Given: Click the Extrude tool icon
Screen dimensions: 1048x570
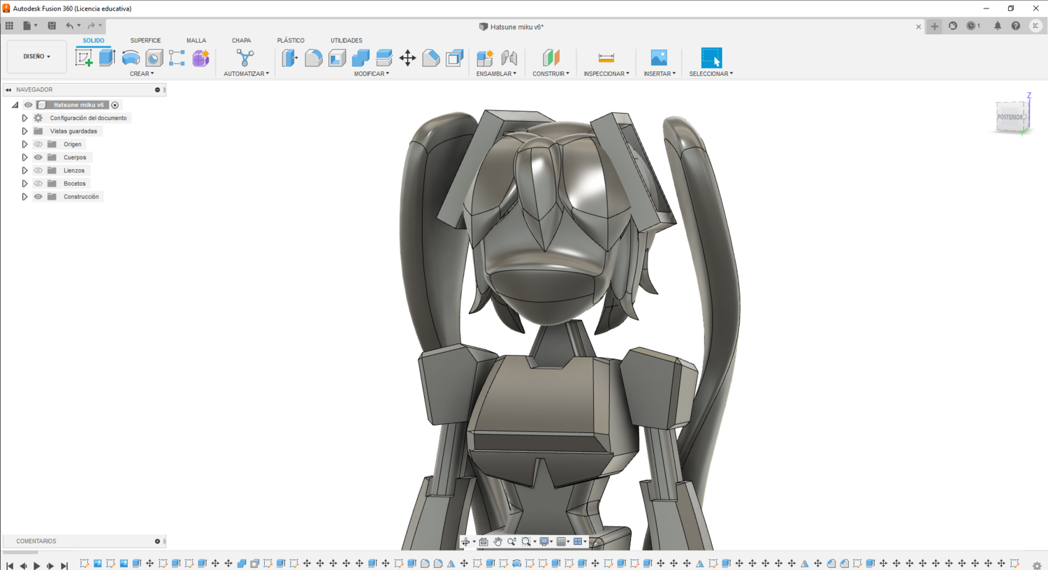Looking at the screenshot, I should click(107, 58).
